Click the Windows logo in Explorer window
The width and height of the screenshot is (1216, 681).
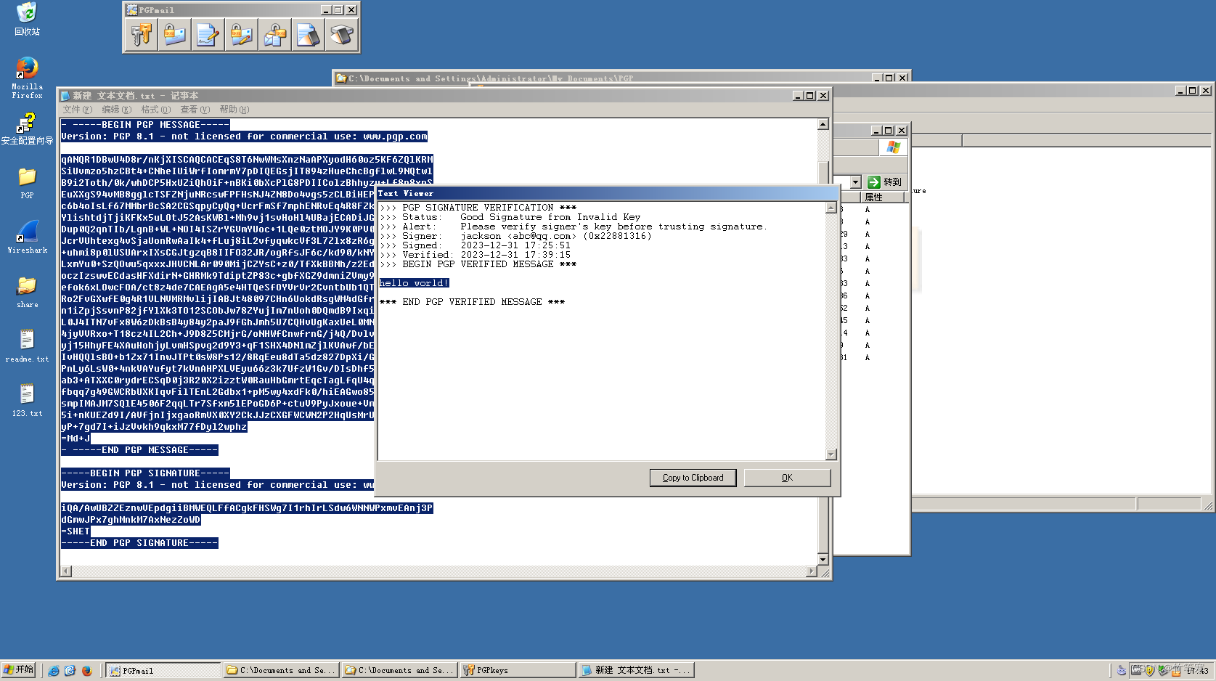tap(893, 147)
